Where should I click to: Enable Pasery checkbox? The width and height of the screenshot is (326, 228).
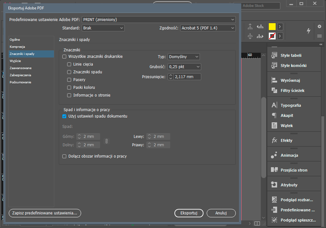(69, 80)
